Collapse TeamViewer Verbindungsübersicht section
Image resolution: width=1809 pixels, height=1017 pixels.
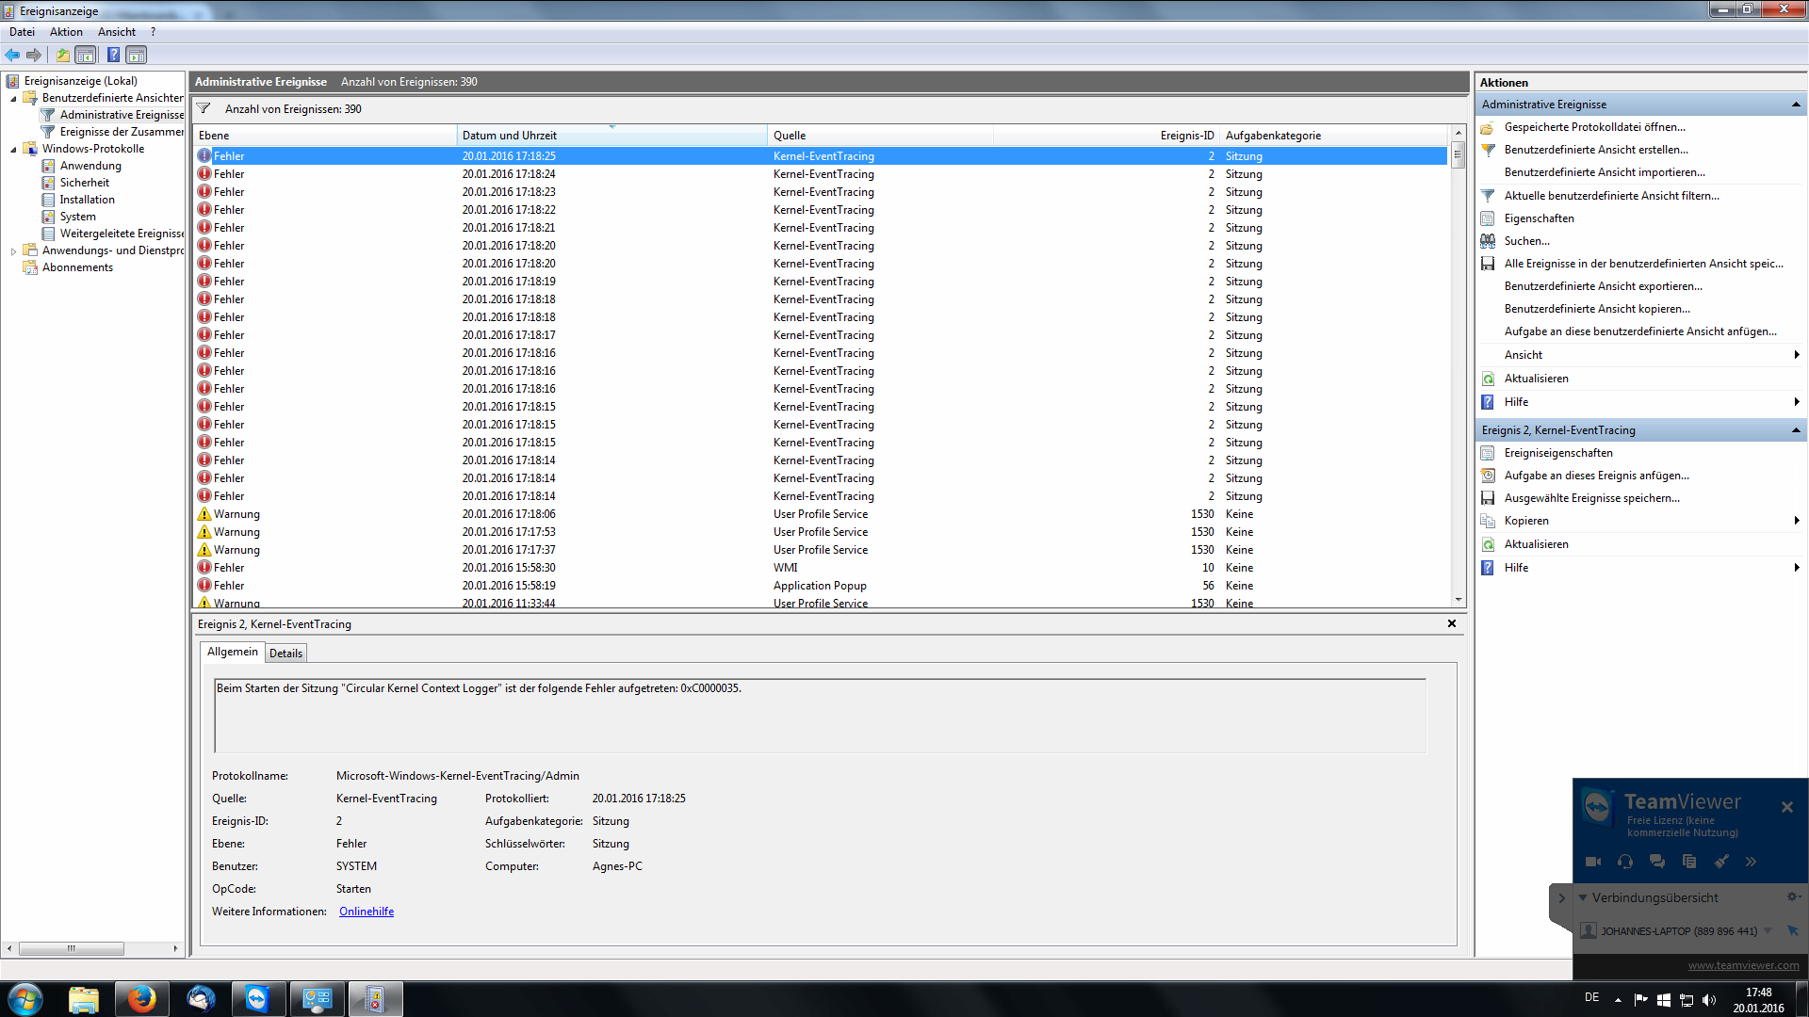click(1583, 897)
